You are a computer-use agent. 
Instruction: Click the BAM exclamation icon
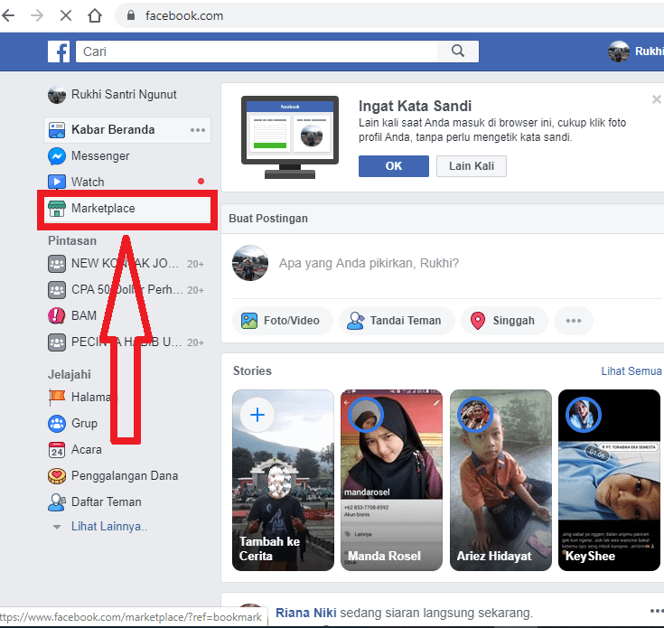tap(57, 316)
